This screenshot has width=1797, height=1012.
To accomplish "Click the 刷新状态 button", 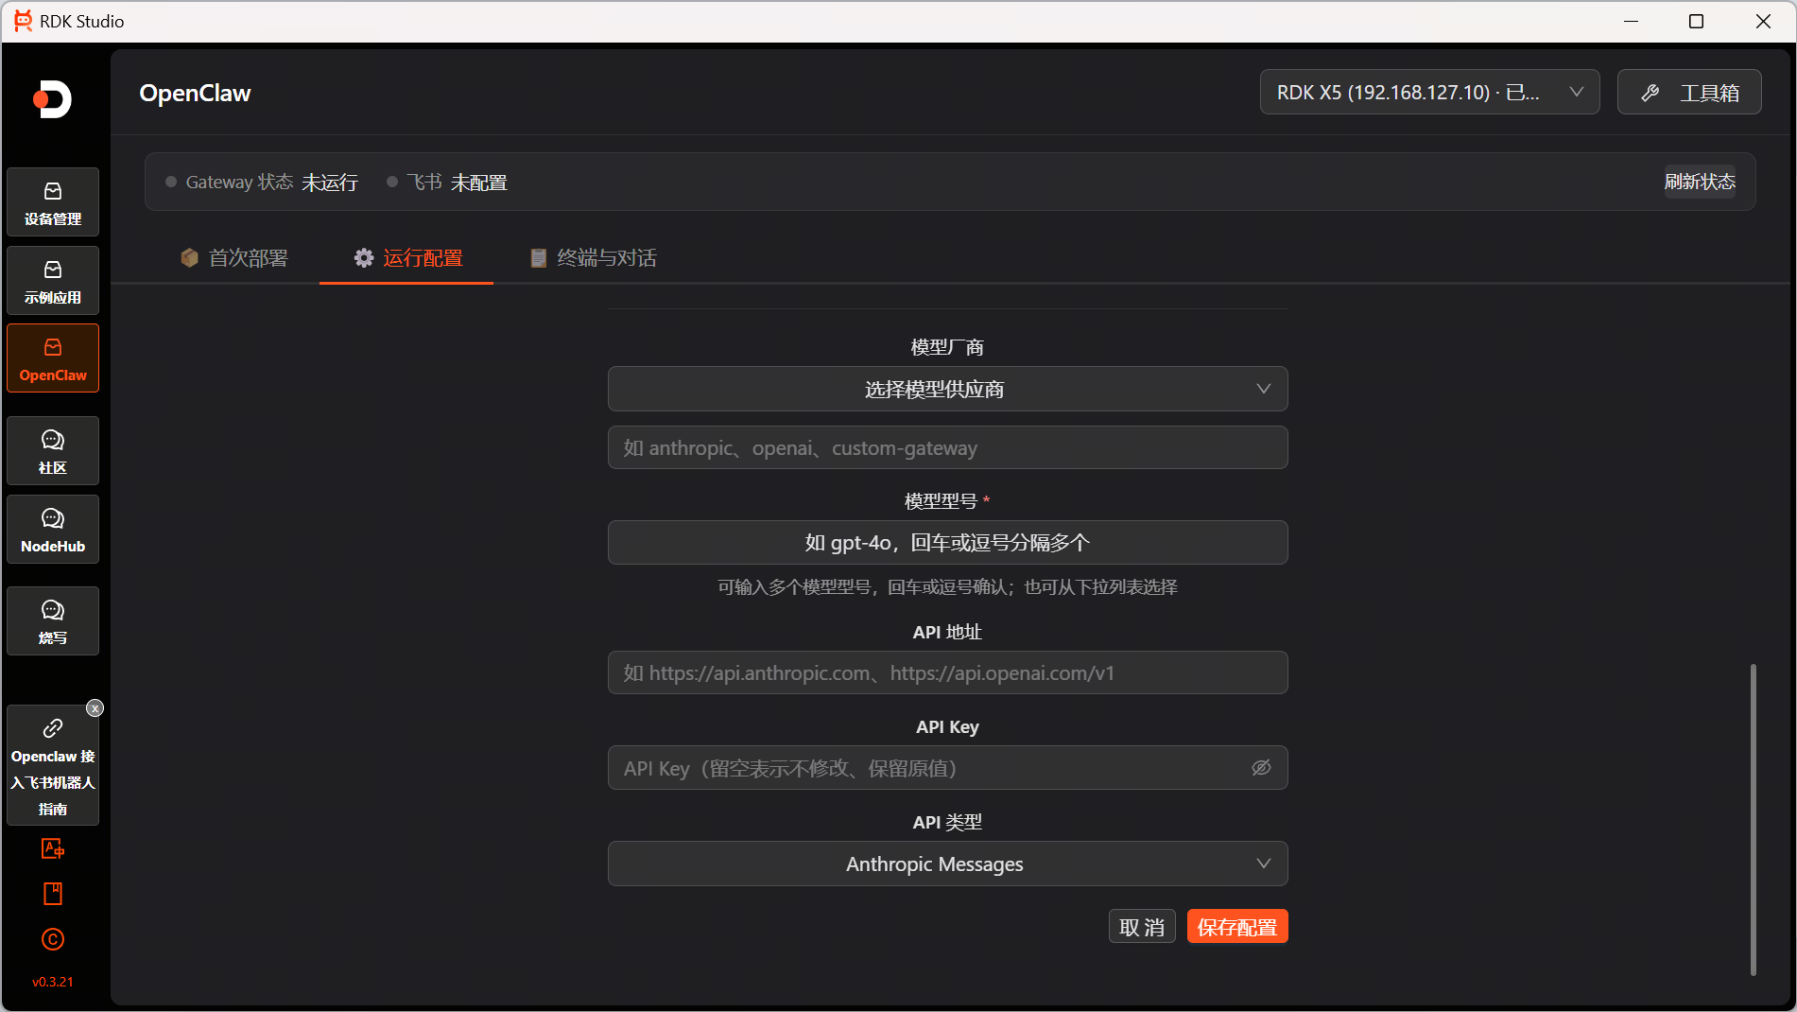I will point(1700,182).
